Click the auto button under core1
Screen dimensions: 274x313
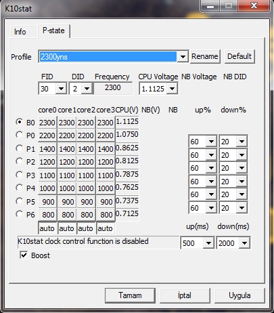point(67,228)
